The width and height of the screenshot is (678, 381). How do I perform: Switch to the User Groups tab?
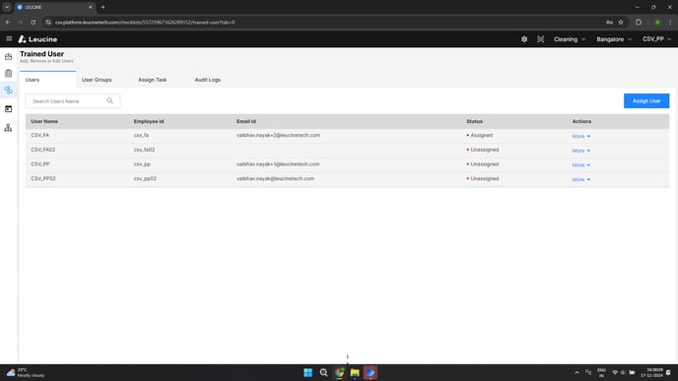(97, 80)
